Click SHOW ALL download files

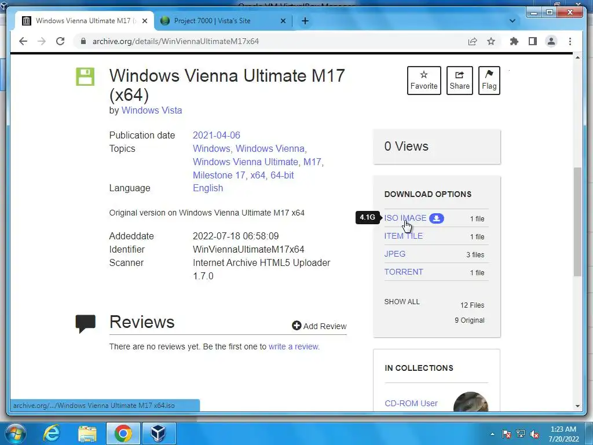[402, 301]
